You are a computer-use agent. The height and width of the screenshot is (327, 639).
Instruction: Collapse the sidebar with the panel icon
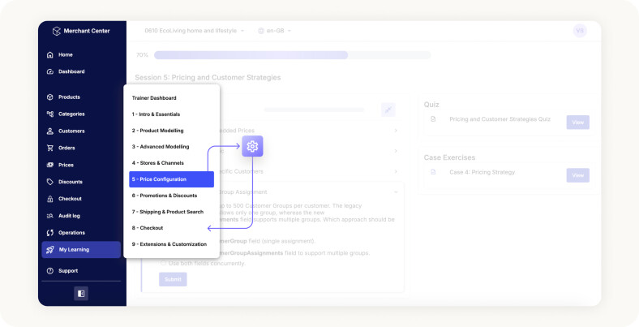pos(81,294)
